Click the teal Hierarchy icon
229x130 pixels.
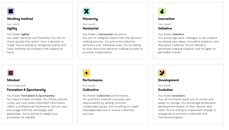pos(86,11)
